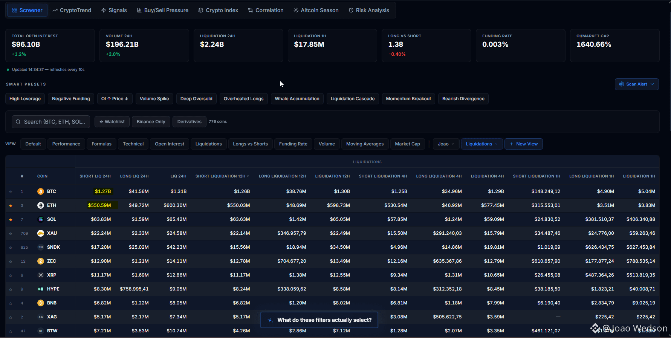Click BTC's highlighted short liq 24h cell
This screenshot has height=338, width=671.
(x=103, y=191)
